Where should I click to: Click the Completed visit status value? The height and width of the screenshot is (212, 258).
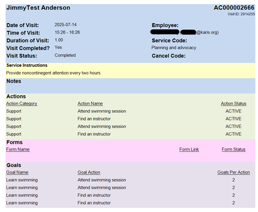coord(65,56)
